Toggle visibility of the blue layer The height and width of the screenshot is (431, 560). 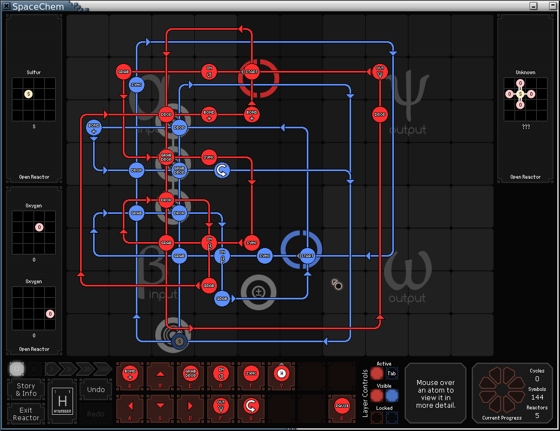click(x=392, y=396)
